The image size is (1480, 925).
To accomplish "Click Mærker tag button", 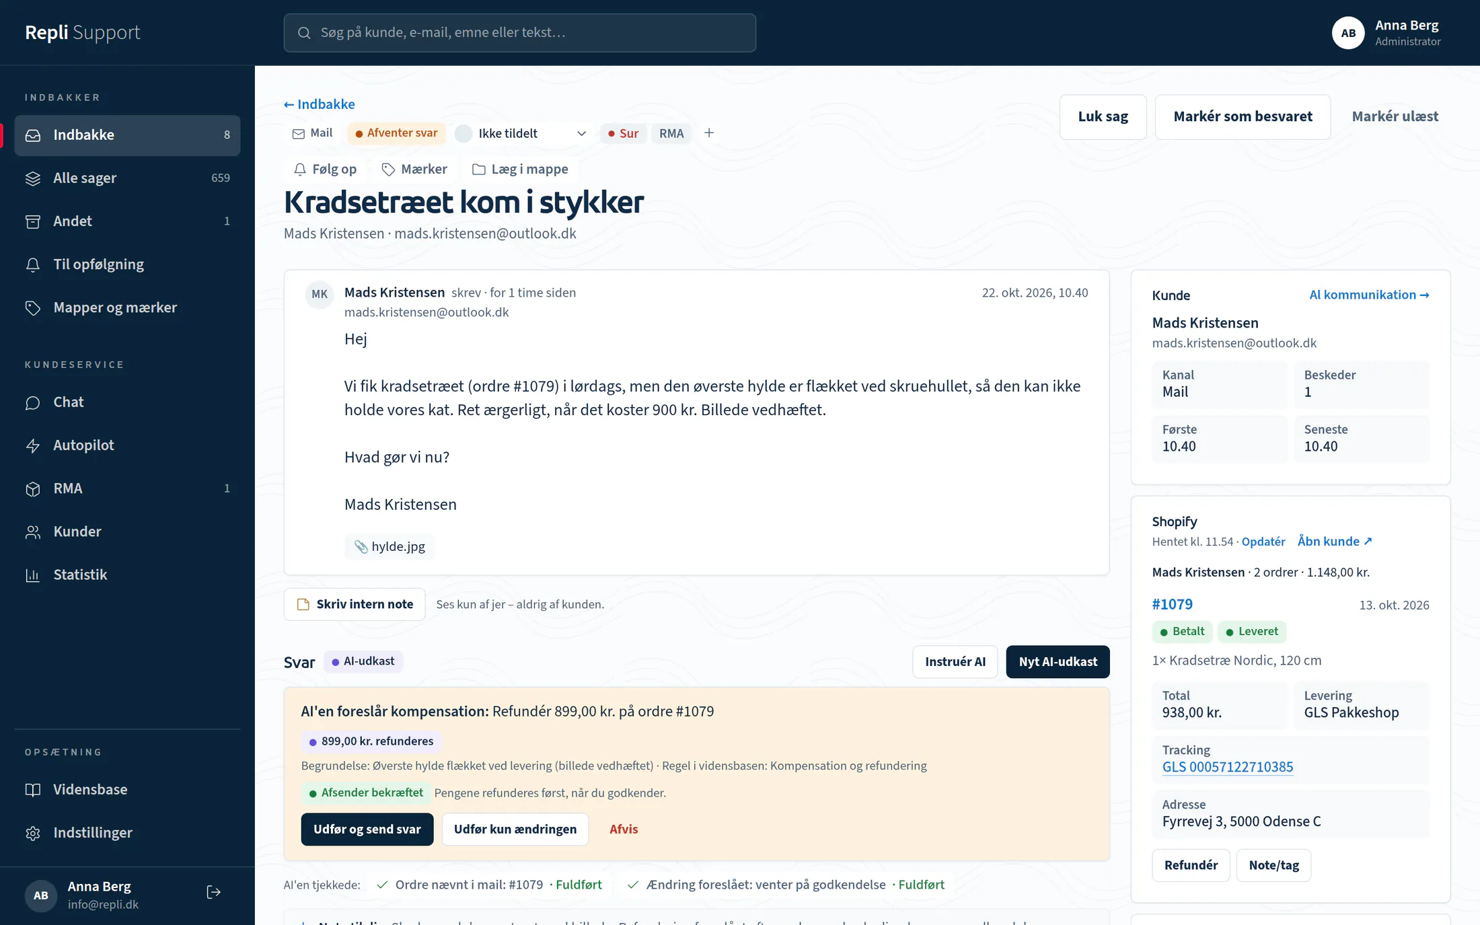I will (414, 170).
